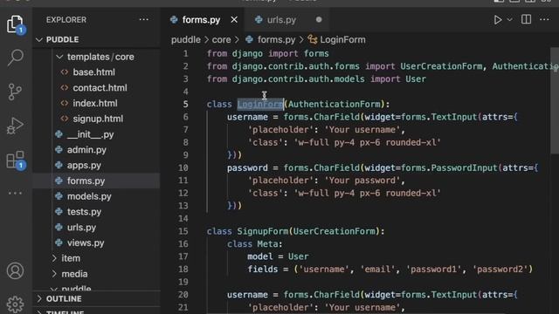This screenshot has height=314, width=559.
Task: Open models.py in the explorer
Action: coord(89,196)
